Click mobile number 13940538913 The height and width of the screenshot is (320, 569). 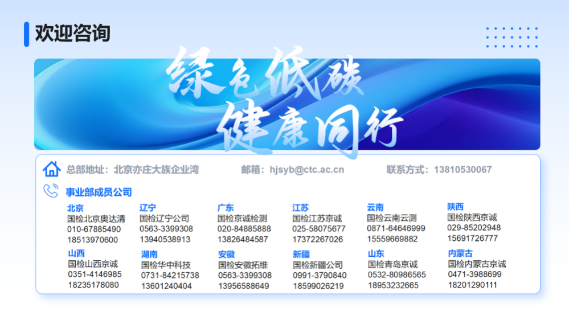pyautogui.click(x=165, y=240)
